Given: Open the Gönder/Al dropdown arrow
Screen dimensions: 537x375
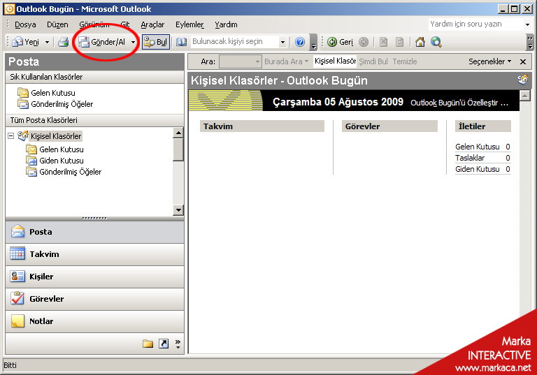Looking at the screenshot, I should point(133,42).
